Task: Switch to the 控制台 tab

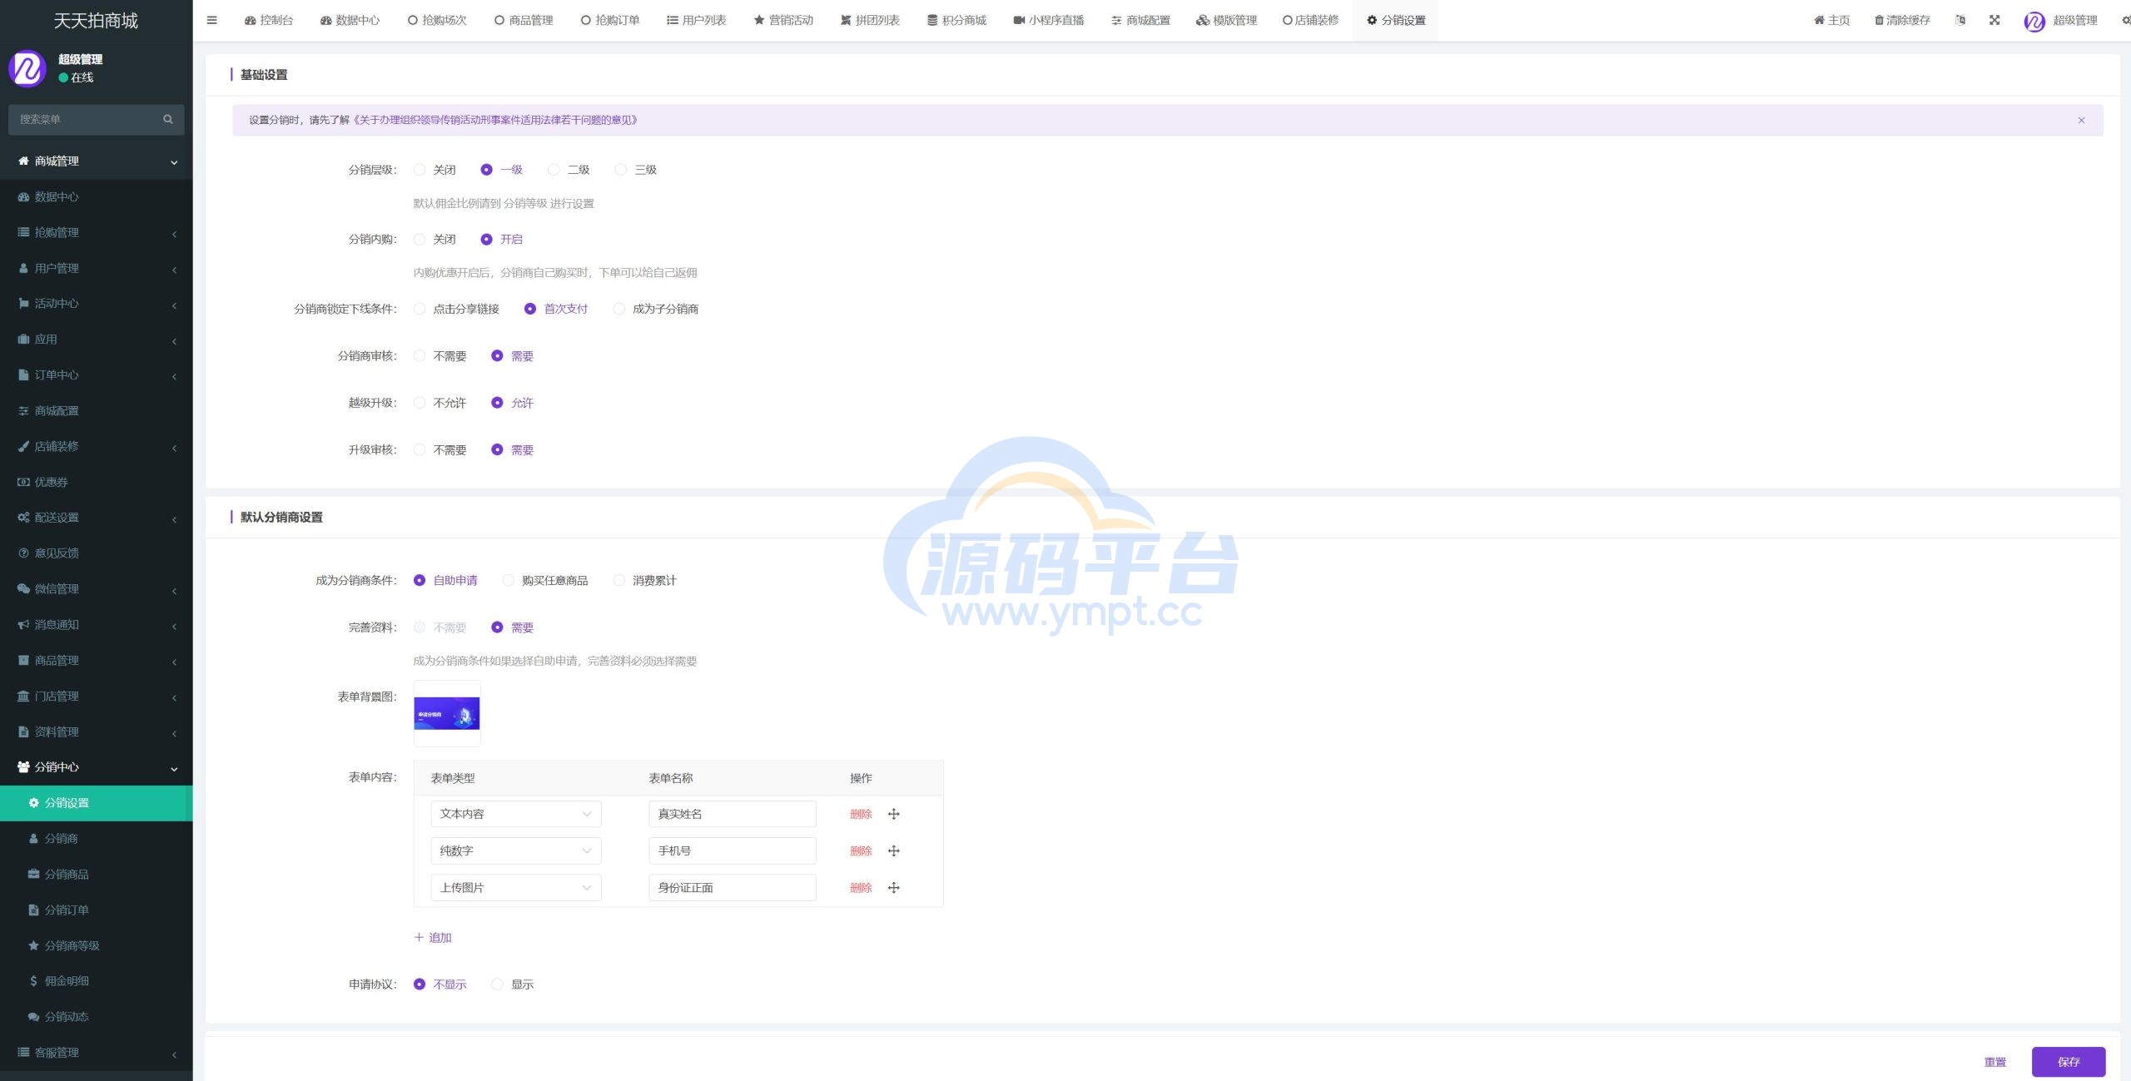Action: 269,20
